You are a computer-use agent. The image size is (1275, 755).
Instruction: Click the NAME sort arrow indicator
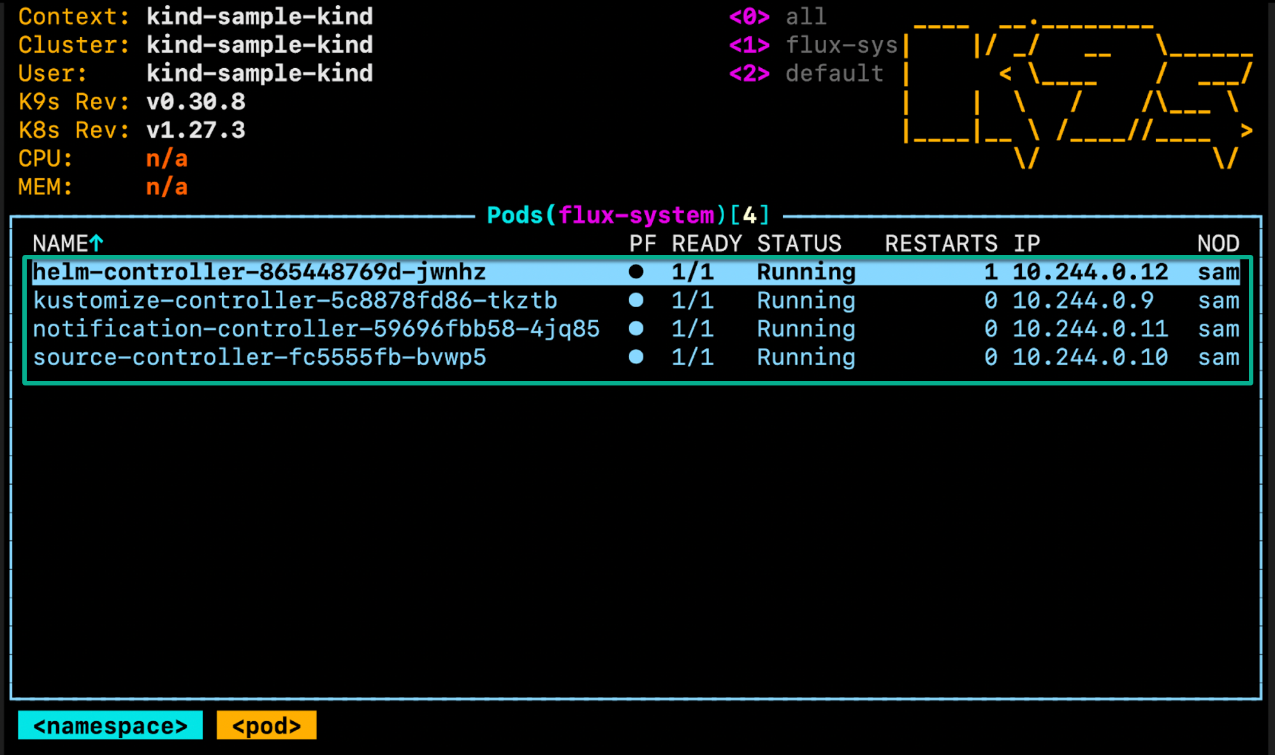(96, 243)
